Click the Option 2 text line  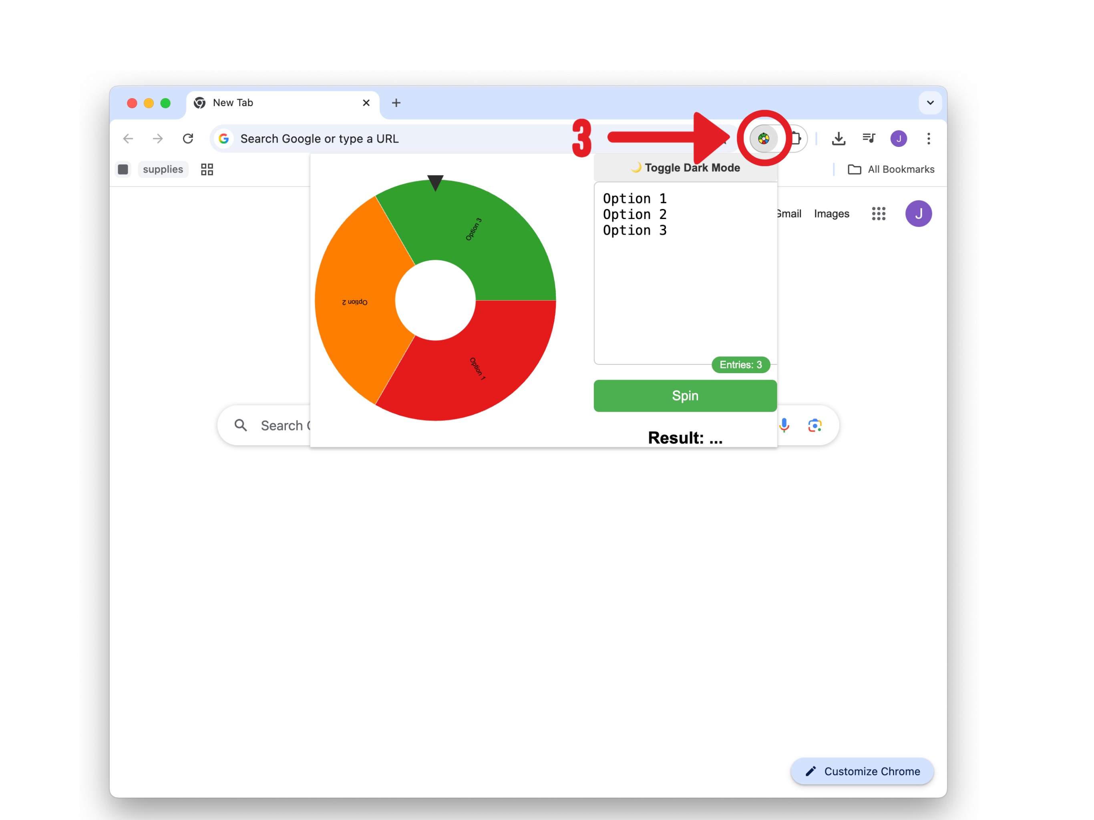coord(635,214)
